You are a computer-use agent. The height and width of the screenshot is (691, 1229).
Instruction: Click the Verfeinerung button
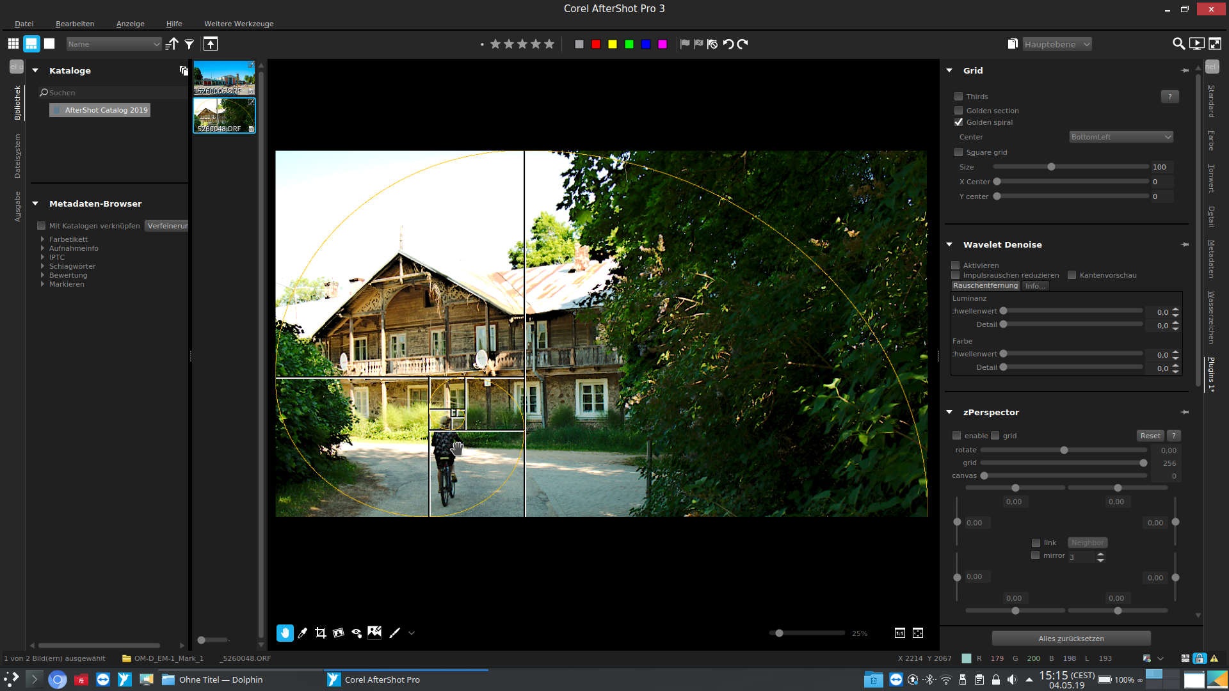coord(166,226)
